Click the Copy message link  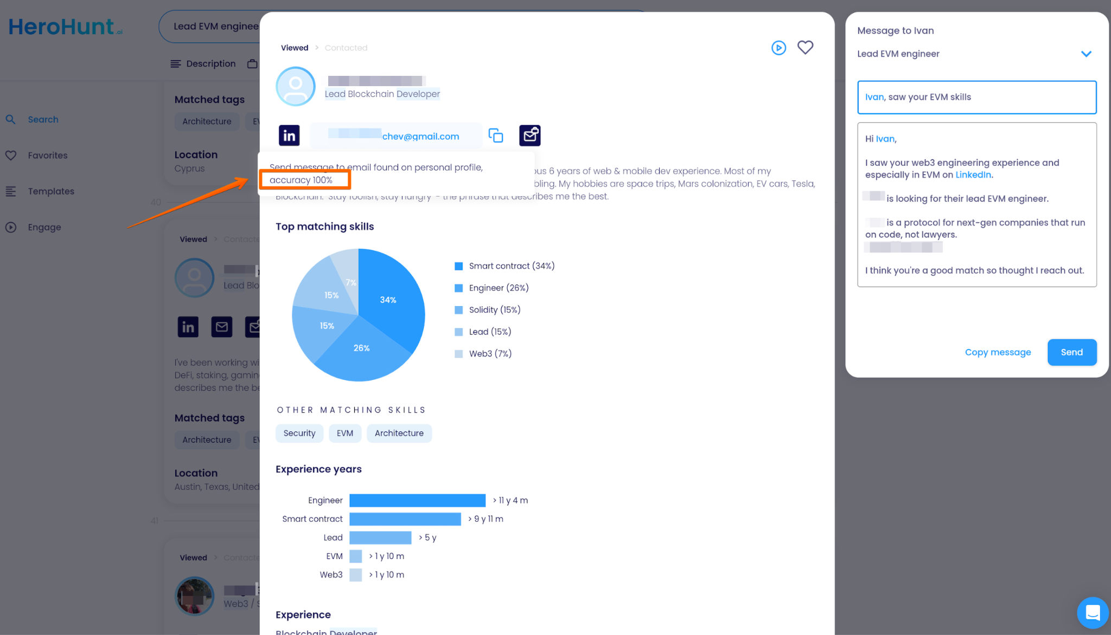coord(998,352)
